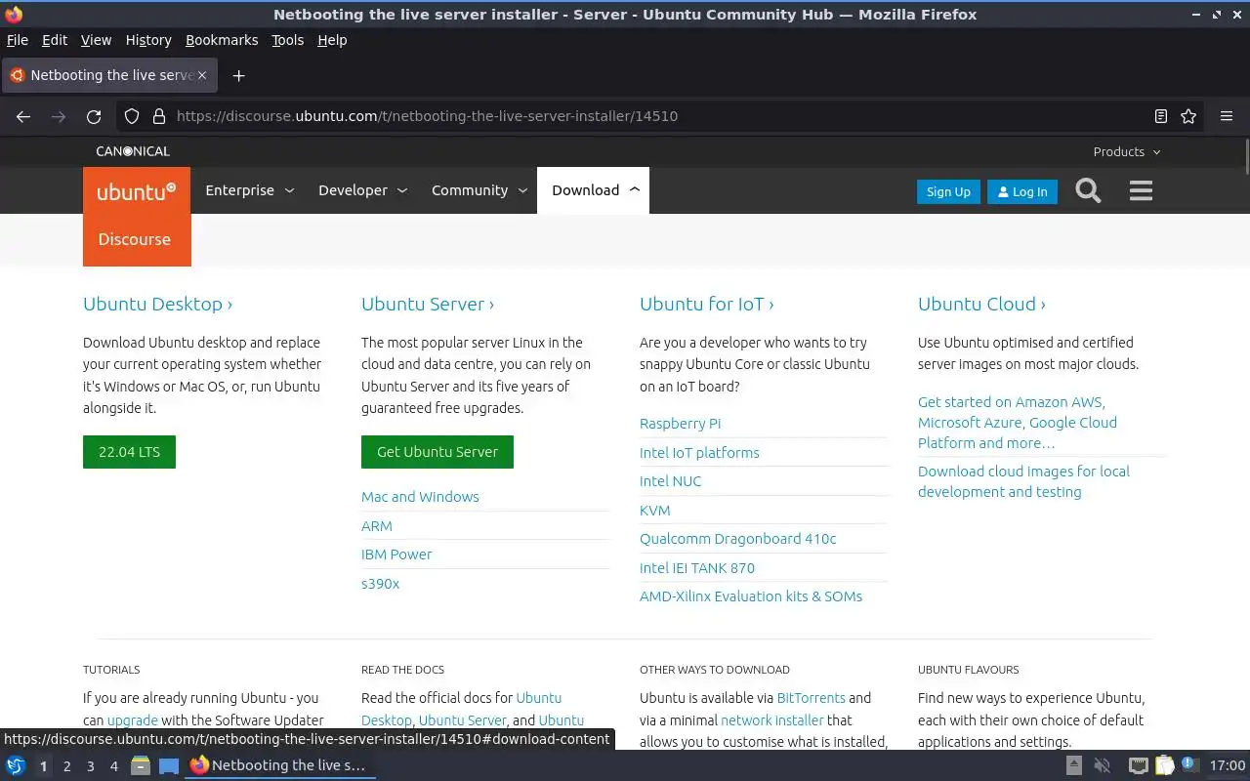Click the site security padlock icon
1250x781 pixels.
159,116
